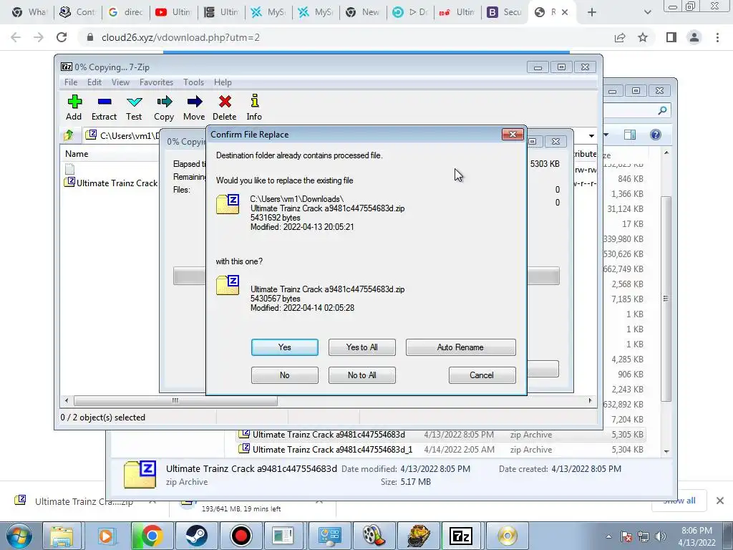
Task: Click the Explorer scrollbar down arrow
Action: click(666, 451)
